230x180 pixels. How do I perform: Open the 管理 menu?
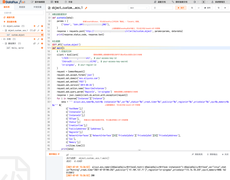pyautogui.click(x=55, y=2)
